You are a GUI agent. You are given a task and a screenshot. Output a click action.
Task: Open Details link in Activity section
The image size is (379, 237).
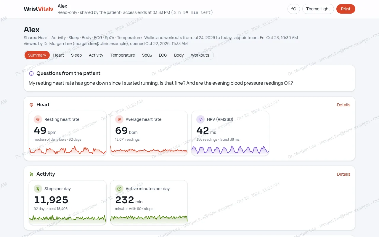(343, 174)
